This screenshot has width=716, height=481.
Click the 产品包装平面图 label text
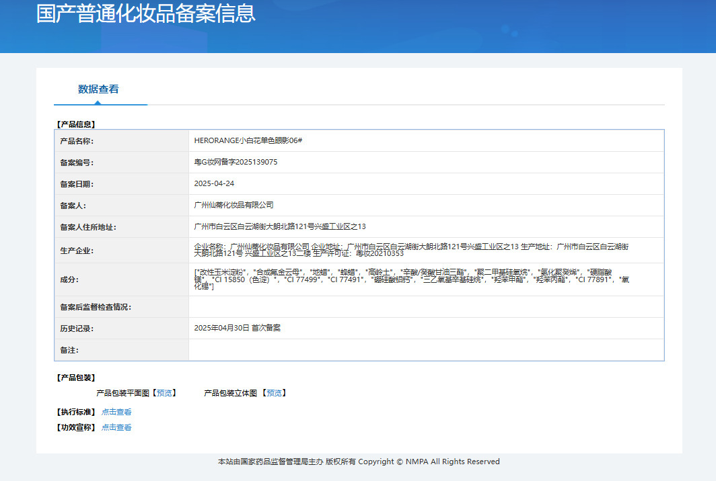click(123, 393)
